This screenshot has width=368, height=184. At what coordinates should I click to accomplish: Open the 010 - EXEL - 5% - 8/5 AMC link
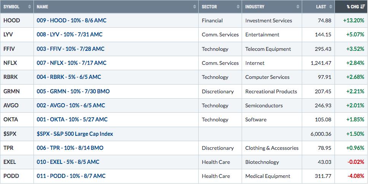click(68, 162)
